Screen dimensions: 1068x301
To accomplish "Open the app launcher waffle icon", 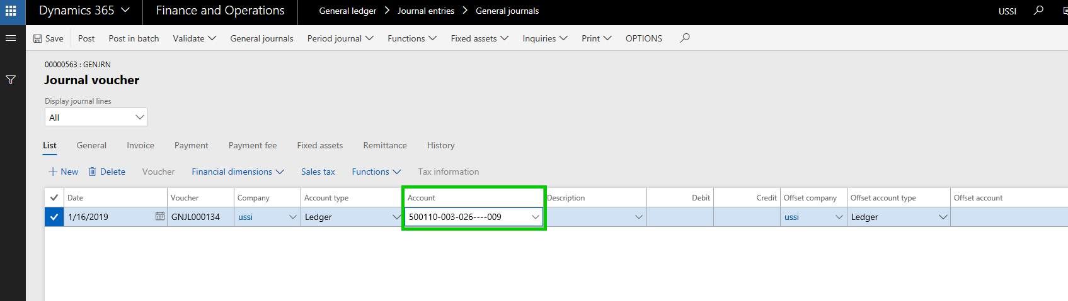I will click(11, 11).
